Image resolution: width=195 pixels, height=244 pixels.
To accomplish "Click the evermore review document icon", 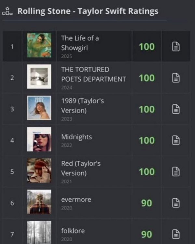I will 175,203.
